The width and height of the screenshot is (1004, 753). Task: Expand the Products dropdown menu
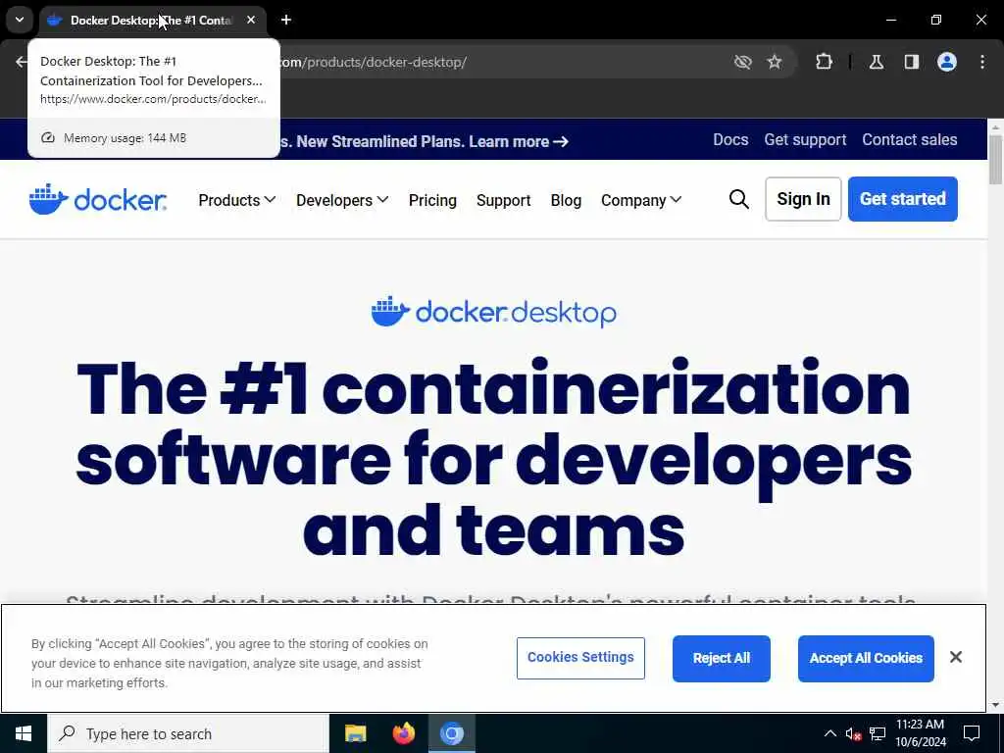[x=237, y=200]
